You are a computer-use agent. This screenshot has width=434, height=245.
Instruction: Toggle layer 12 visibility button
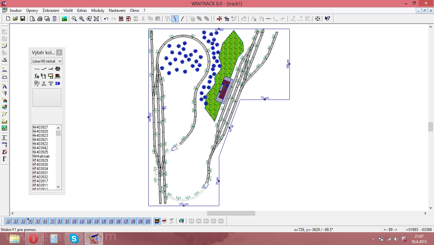(89, 221)
